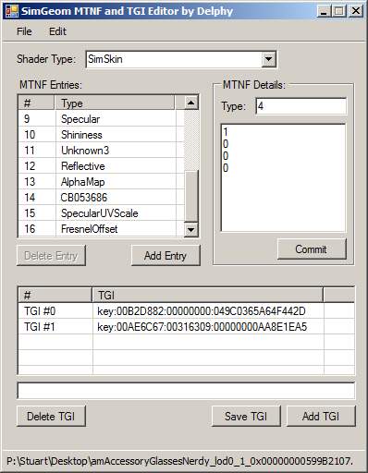Viewport: 368px width, 473px height.
Task: Click inside the MTNF values text area
Action: click(x=283, y=178)
